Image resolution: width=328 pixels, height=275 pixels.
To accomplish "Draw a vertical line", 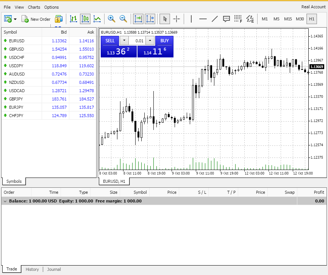I will (x=191, y=19).
